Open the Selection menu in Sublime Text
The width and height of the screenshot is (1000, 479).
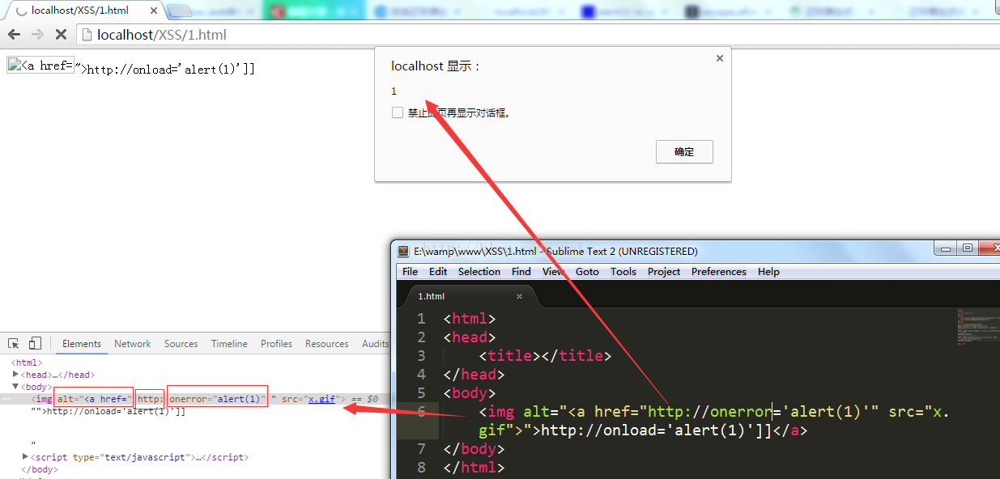click(479, 272)
